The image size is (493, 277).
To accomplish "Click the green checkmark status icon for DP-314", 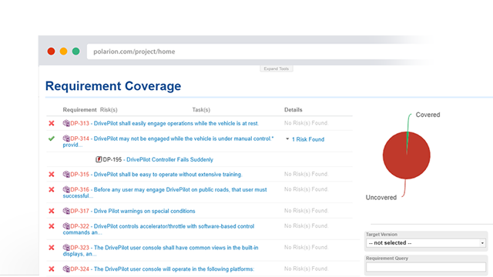I will (x=52, y=138).
